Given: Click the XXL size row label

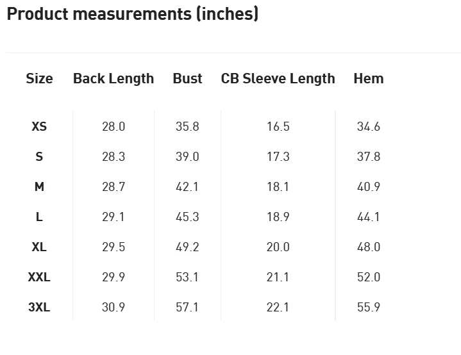Looking at the screenshot, I should point(39,277).
